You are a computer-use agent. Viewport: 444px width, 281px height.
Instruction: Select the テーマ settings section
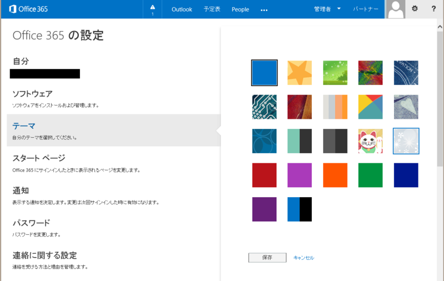tap(113, 131)
